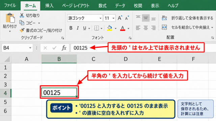This screenshot has height=121, width=216.
Task: Select column D header
Action: [126, 59]
